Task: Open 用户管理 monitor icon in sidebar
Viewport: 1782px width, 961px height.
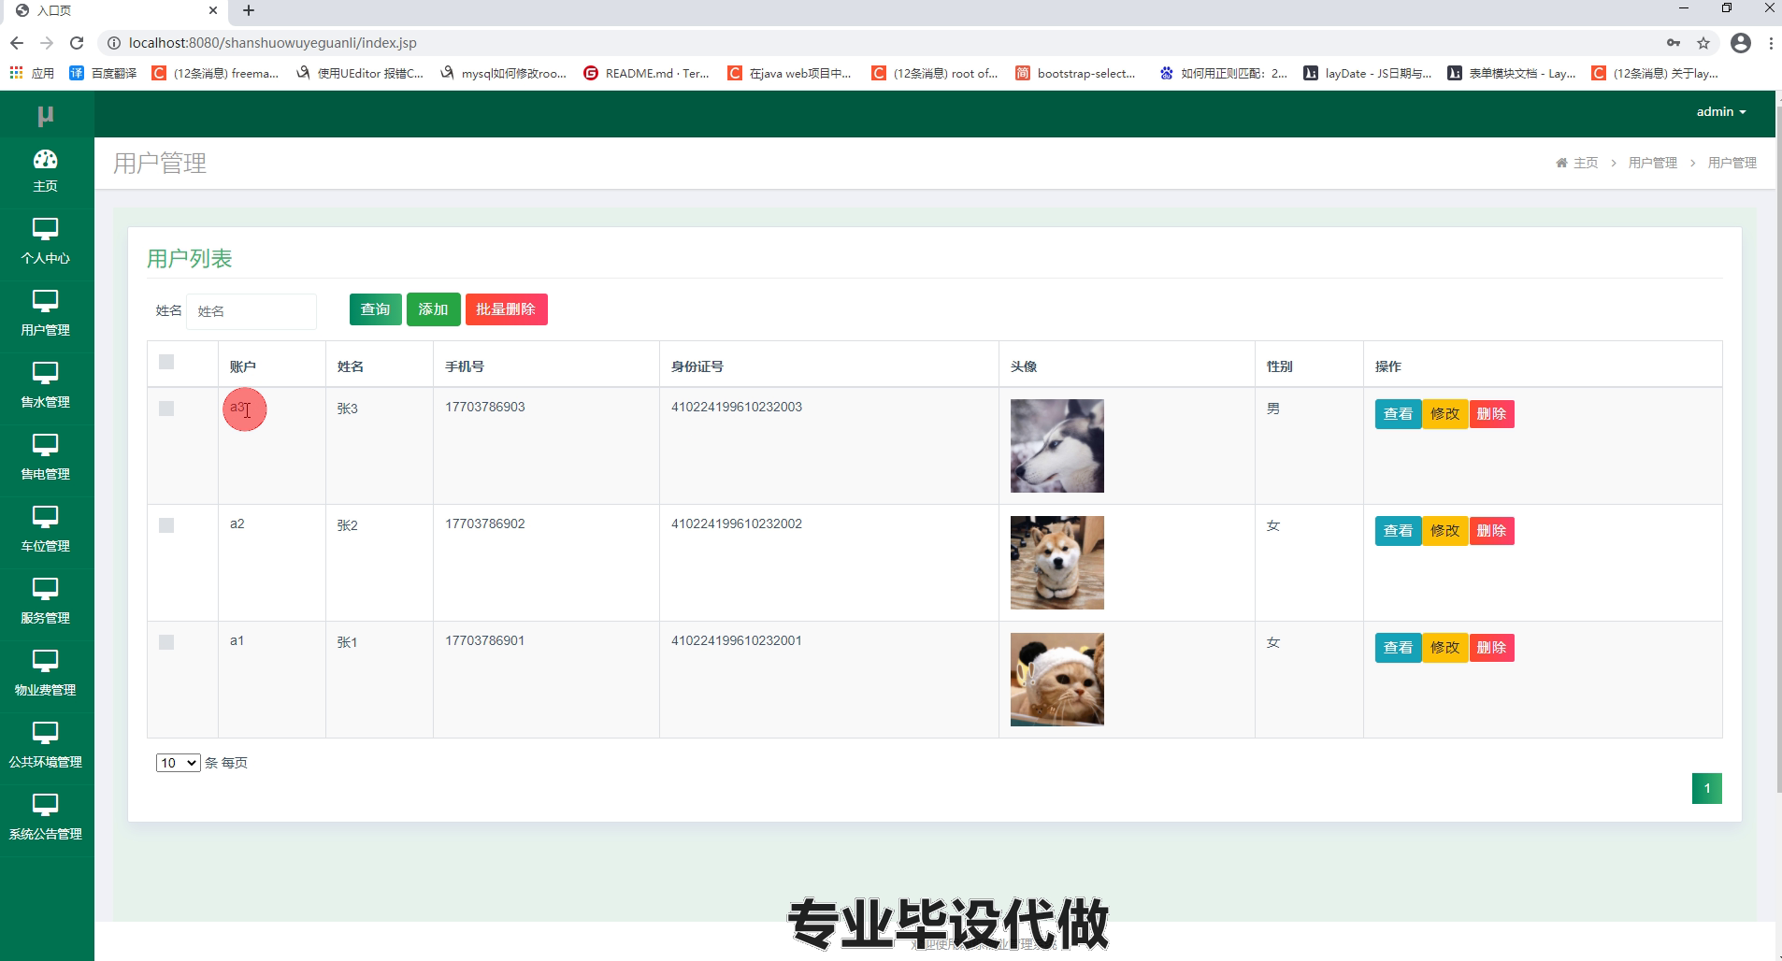Action: [45, 301]
